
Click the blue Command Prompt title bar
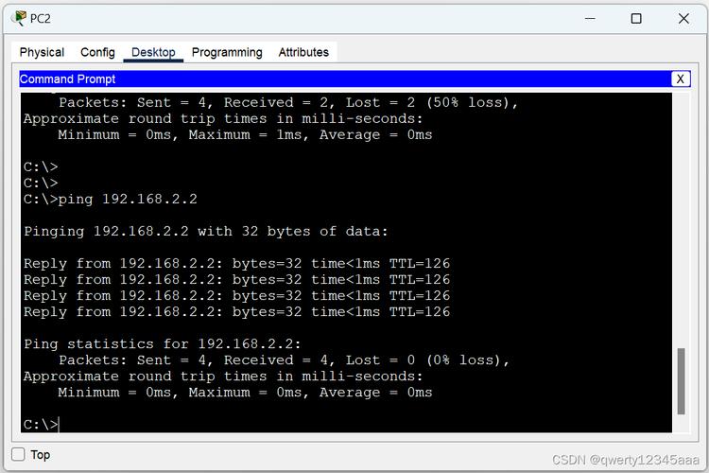pos(340,79)
